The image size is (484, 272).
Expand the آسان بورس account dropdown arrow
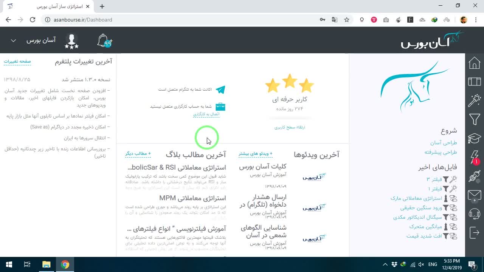pyautogui.click(x=13, y=40)
